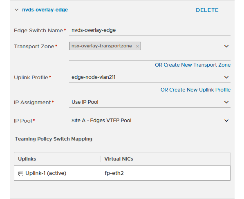This screenshot has height=199, width=244.
Task: Select the Uplink-1 (active) row
Action: (x=122, y=173)
